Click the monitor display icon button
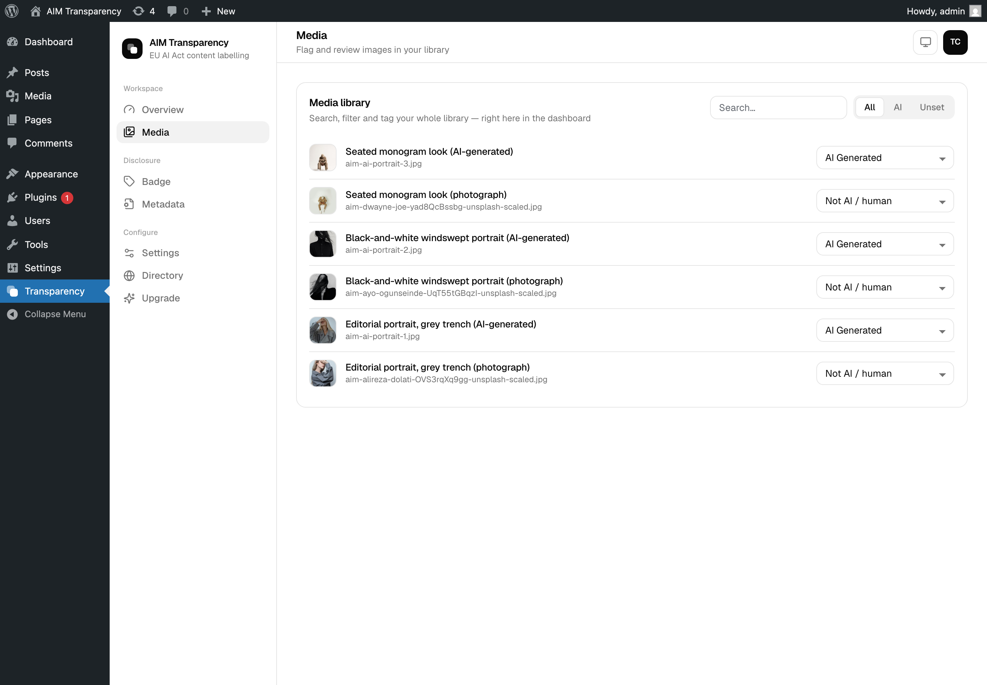987x685 pixels. (x=925, y=42)
